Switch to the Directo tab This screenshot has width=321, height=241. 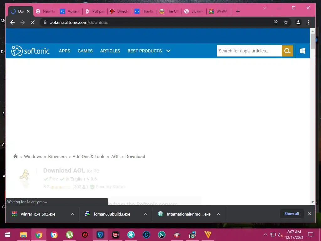(120, 11)
